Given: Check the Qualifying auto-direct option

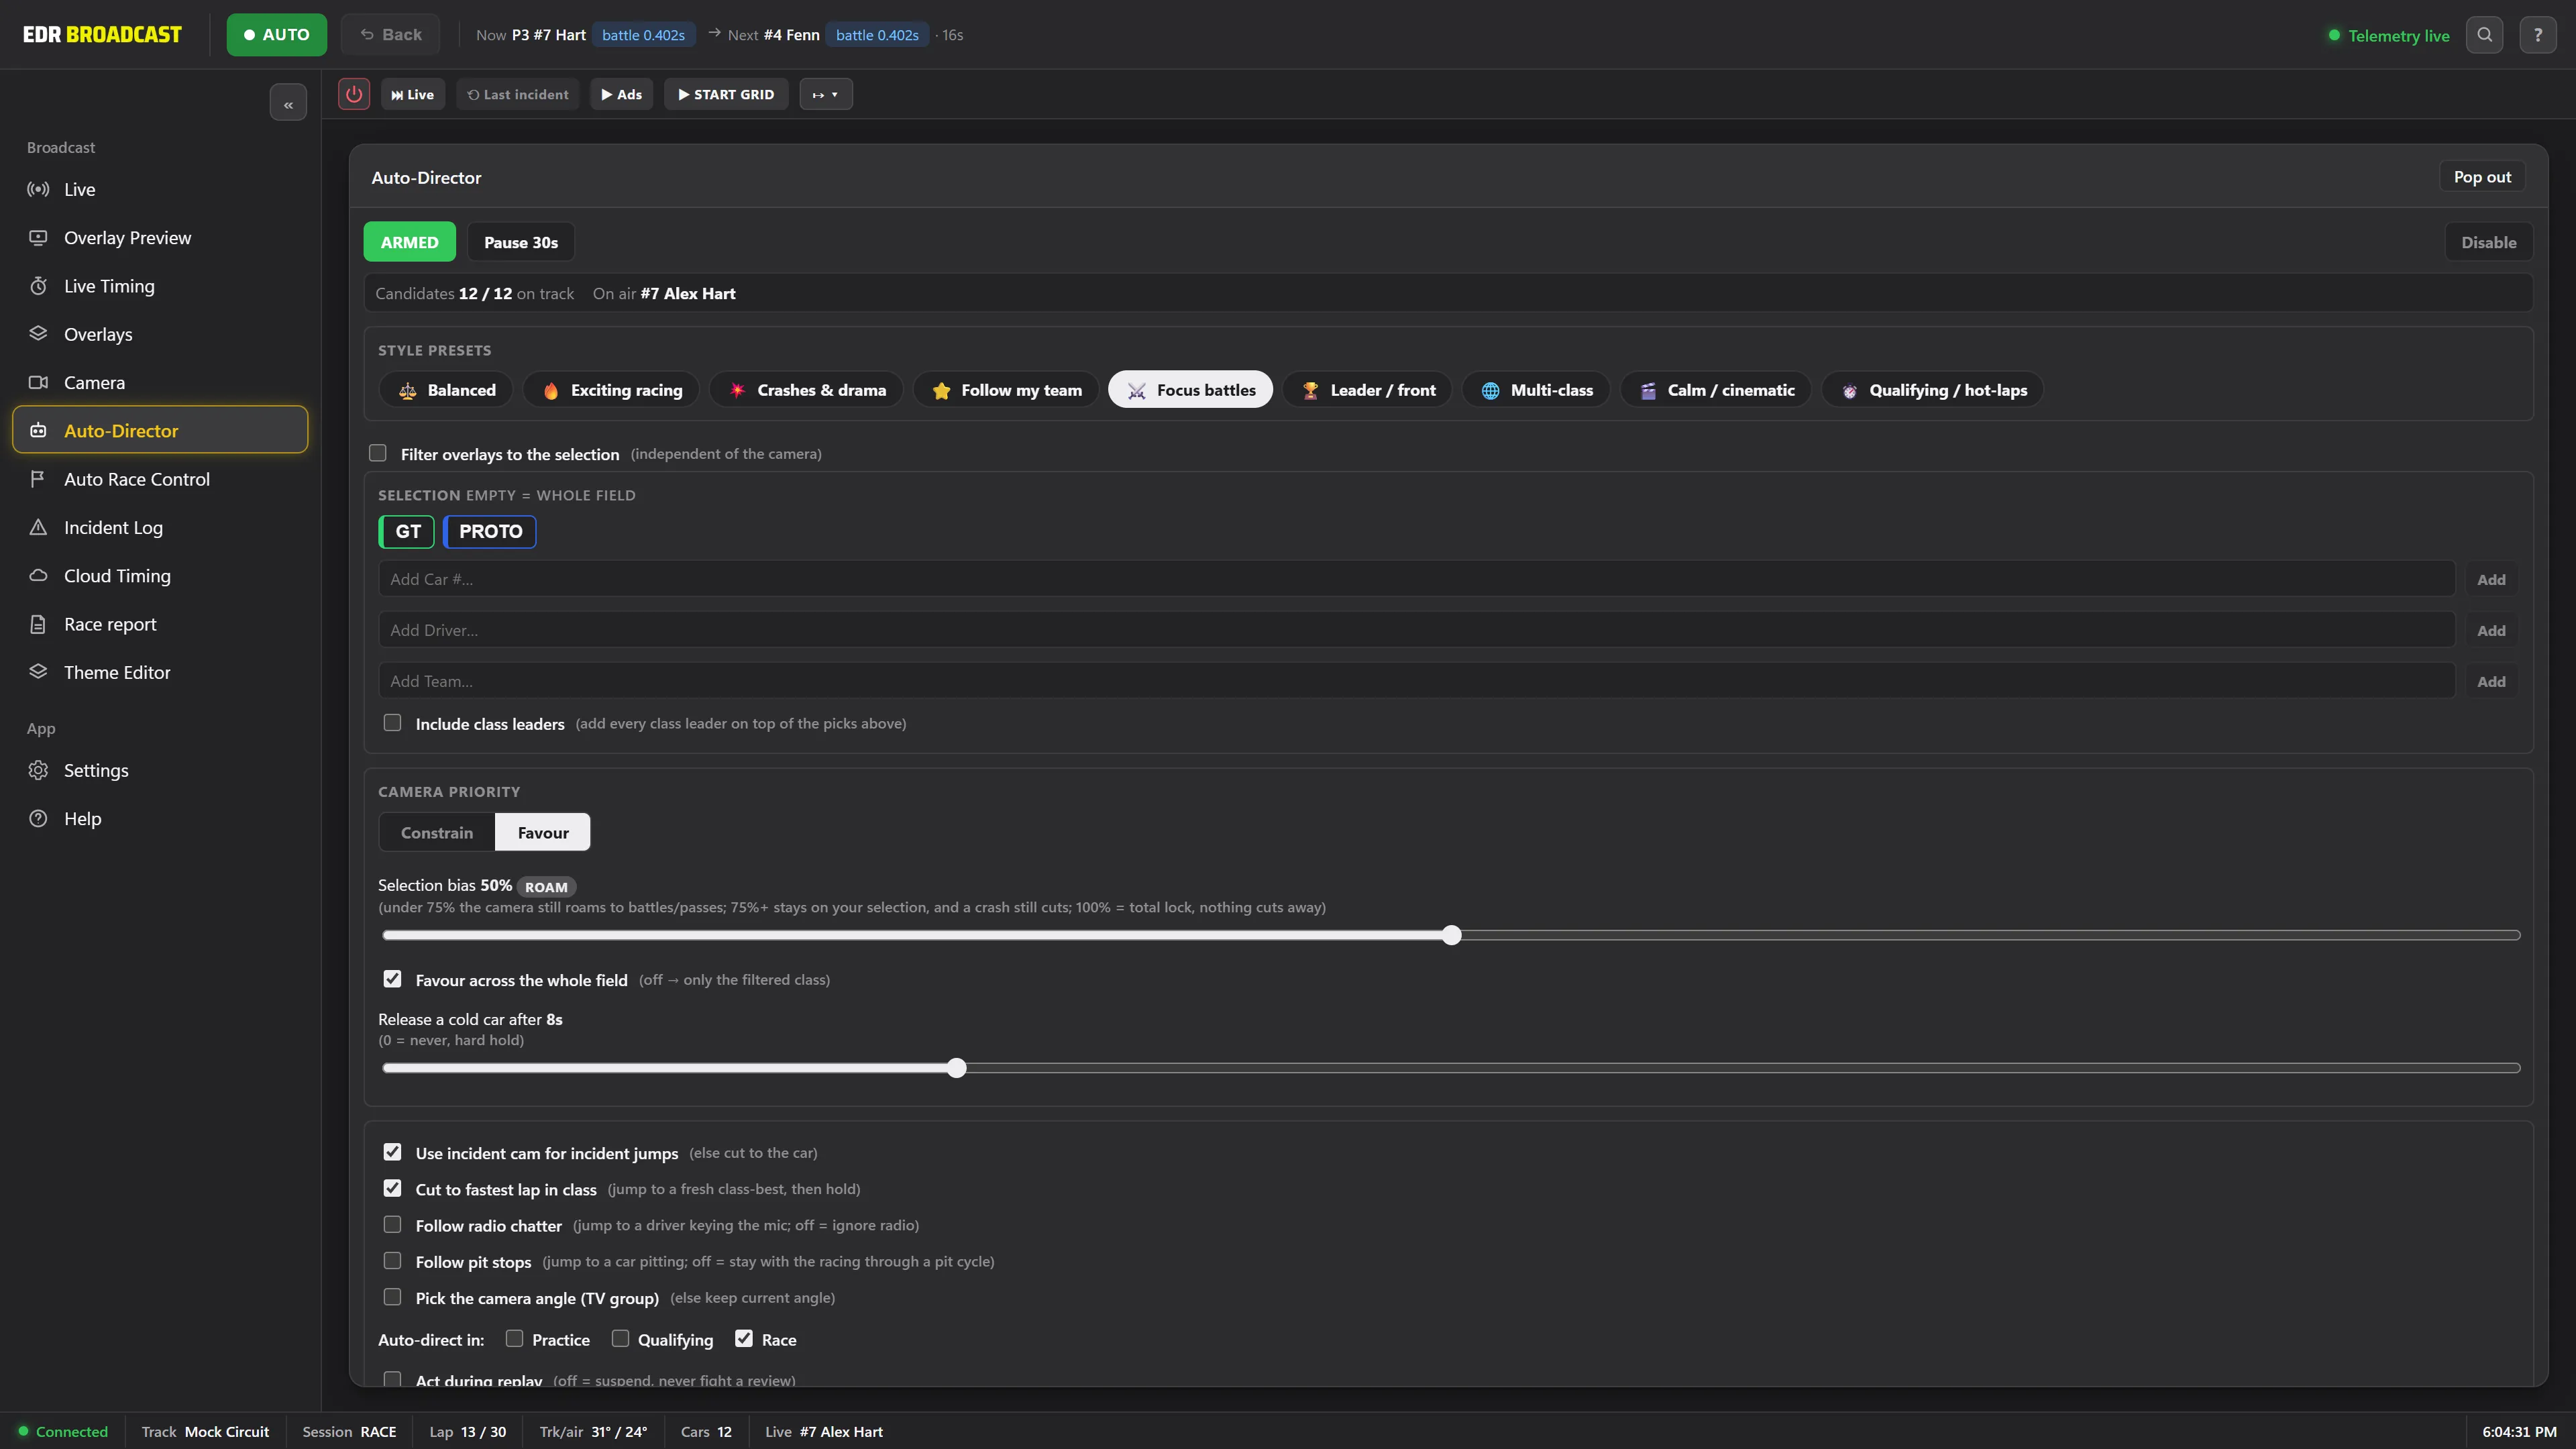Looking at the screenshot, I should tap(621, 1338).
